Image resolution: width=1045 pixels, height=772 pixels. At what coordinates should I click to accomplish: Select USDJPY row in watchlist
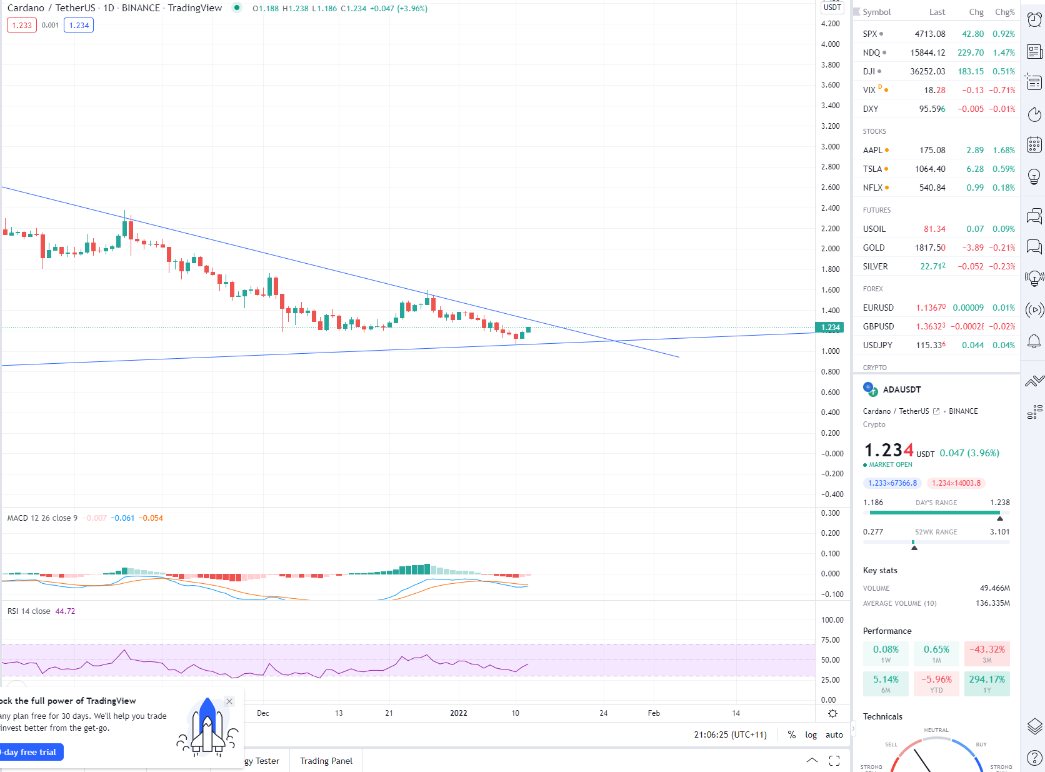937,345
